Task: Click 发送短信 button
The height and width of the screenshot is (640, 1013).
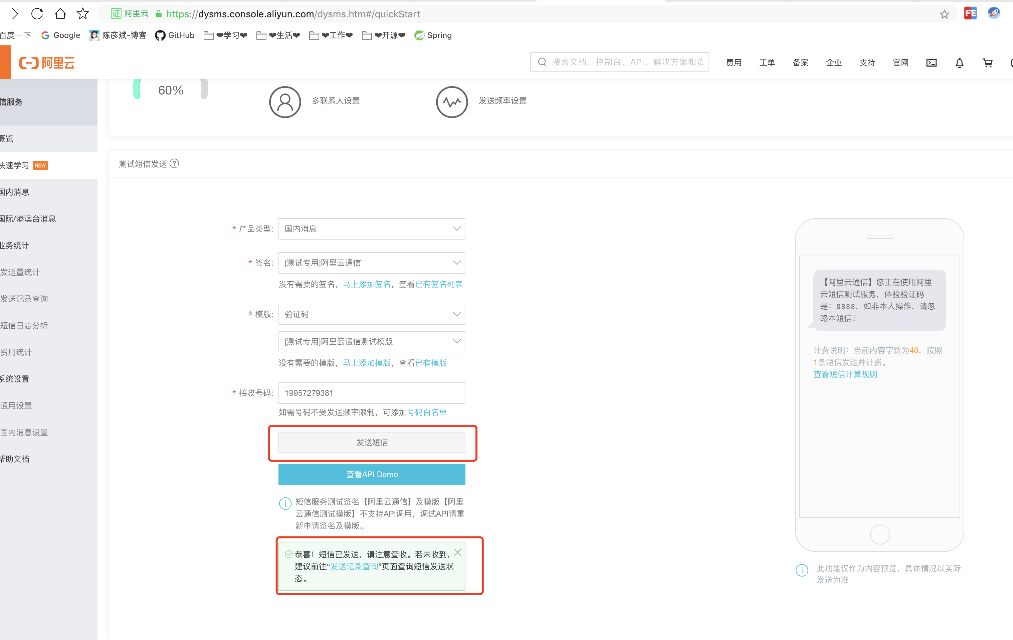Action: 372,442
